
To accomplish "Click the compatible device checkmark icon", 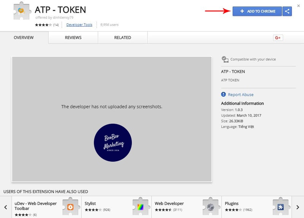I will [225, 59].
